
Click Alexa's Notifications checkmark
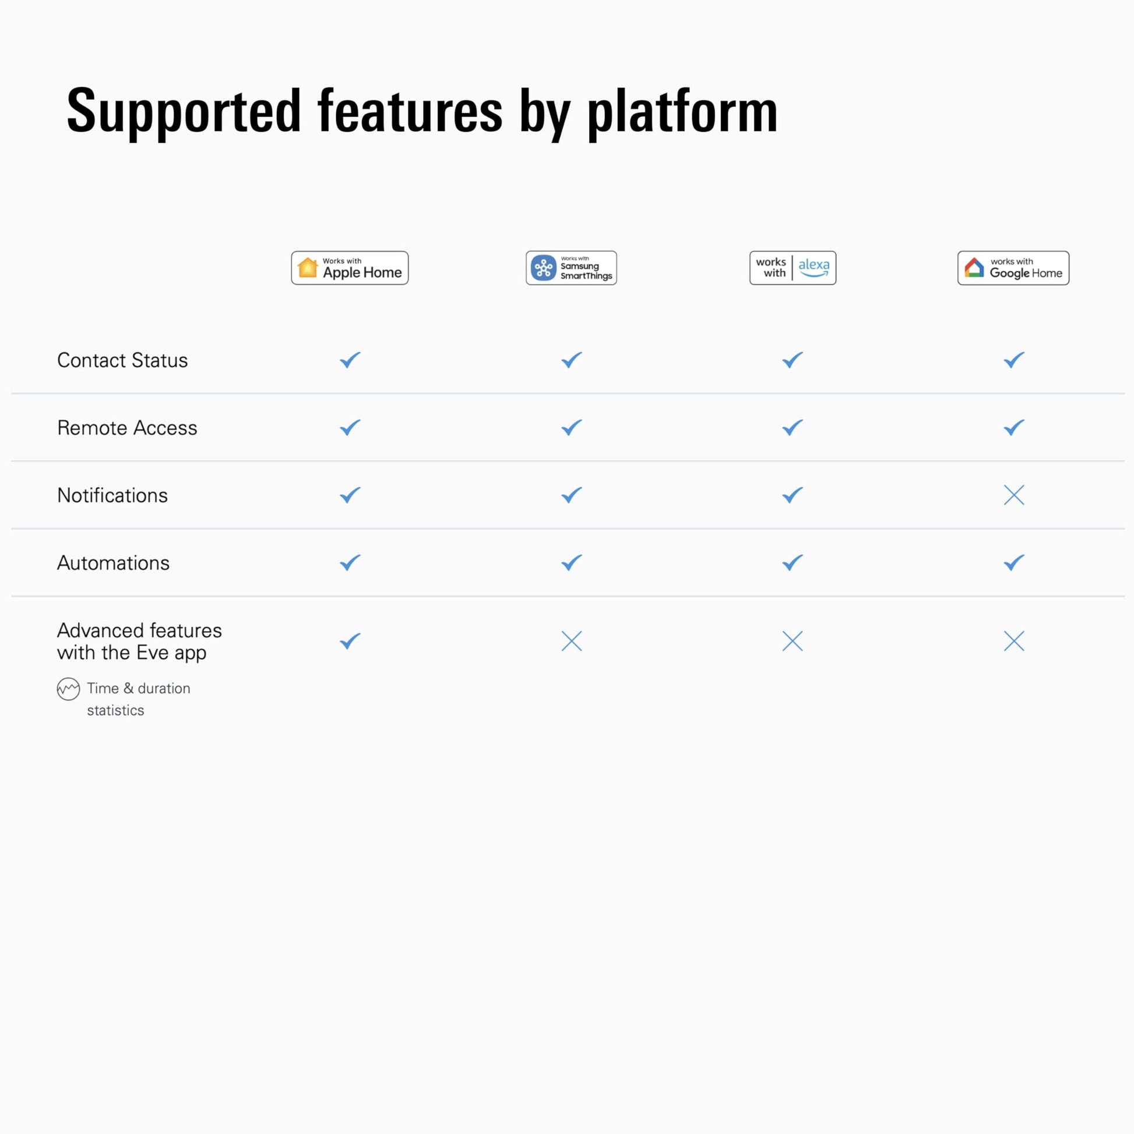(x=793, y=495)
